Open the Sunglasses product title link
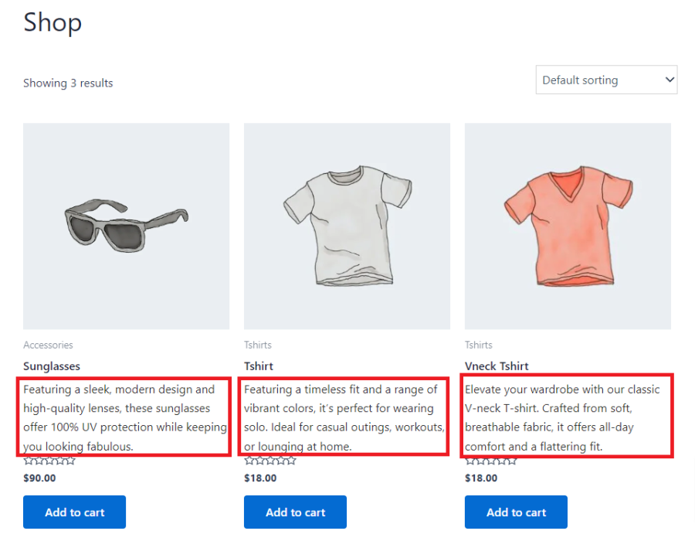Viewport: 695px width, 541px height. (x=52, y=366)
